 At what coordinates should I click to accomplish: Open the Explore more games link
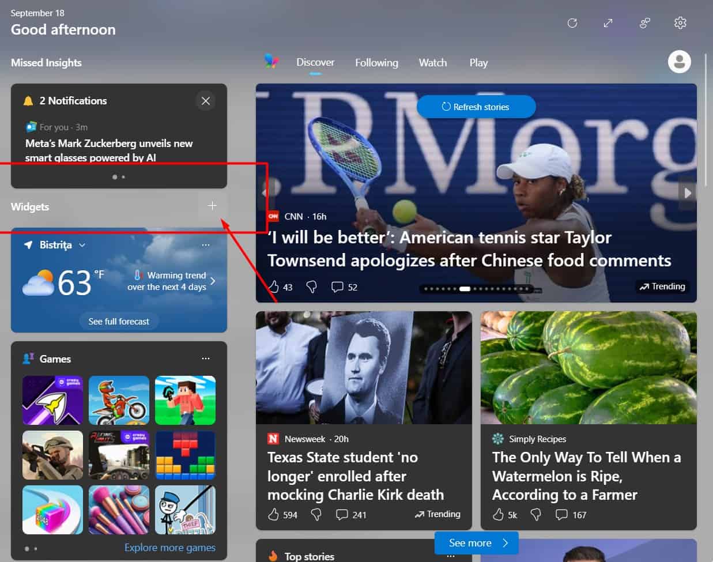click(169, 547)
